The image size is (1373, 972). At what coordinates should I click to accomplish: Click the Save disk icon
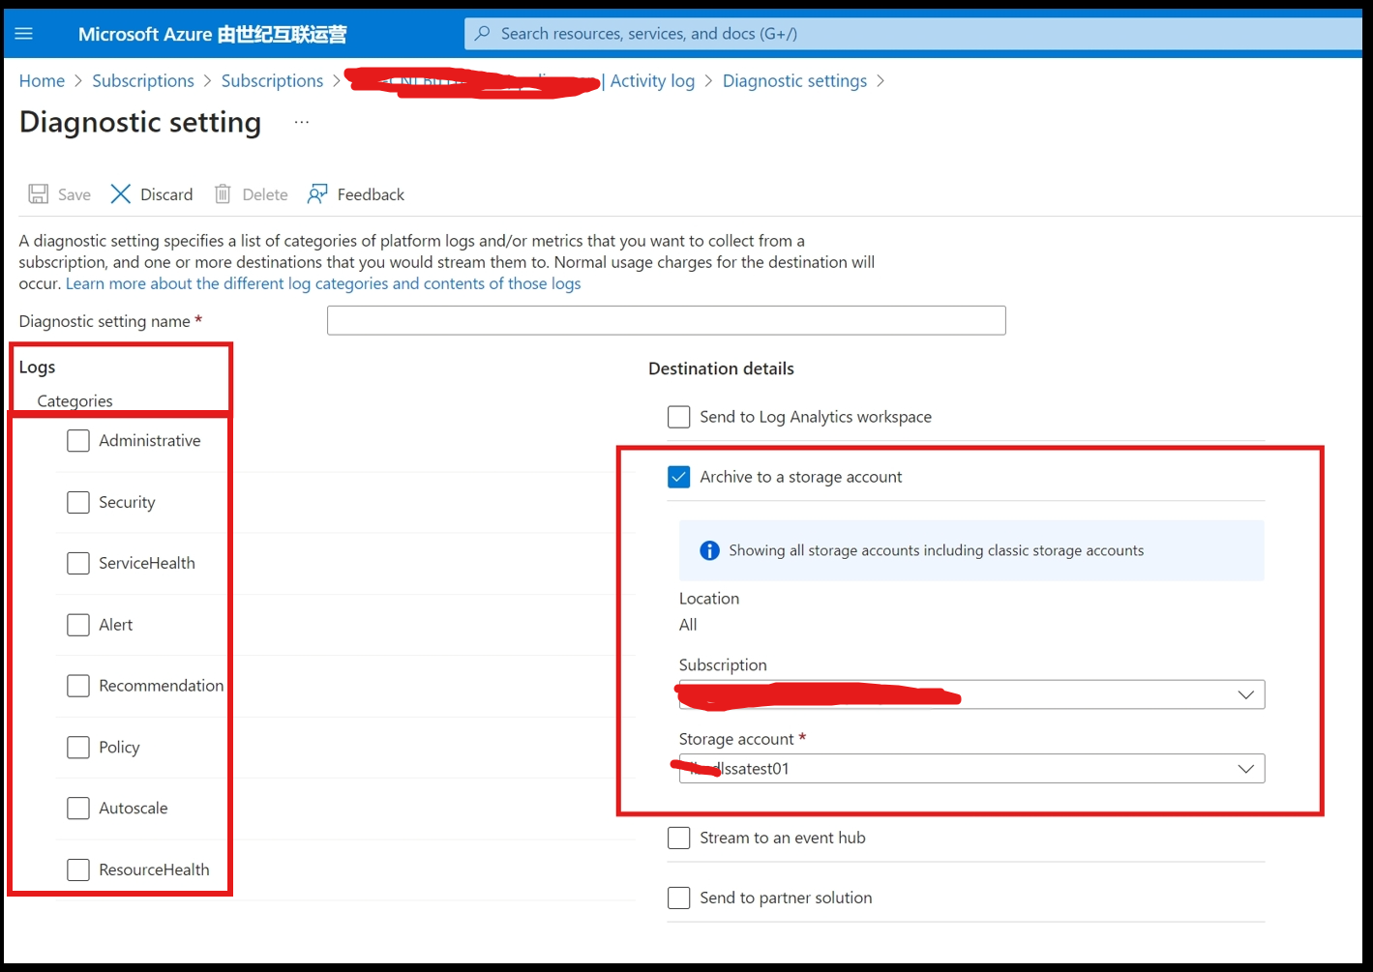pyautogui.click(x=36, y=193)
